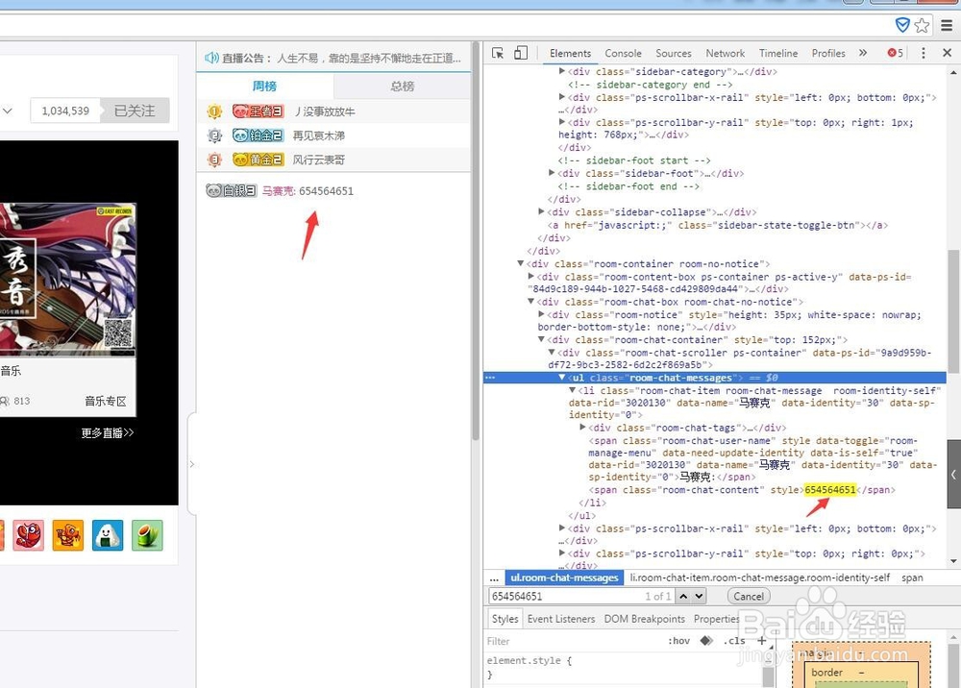Click the 王者 badge beside 丿没事放放牛
Viewport: 961px width, 688px height.
point(258,111)
